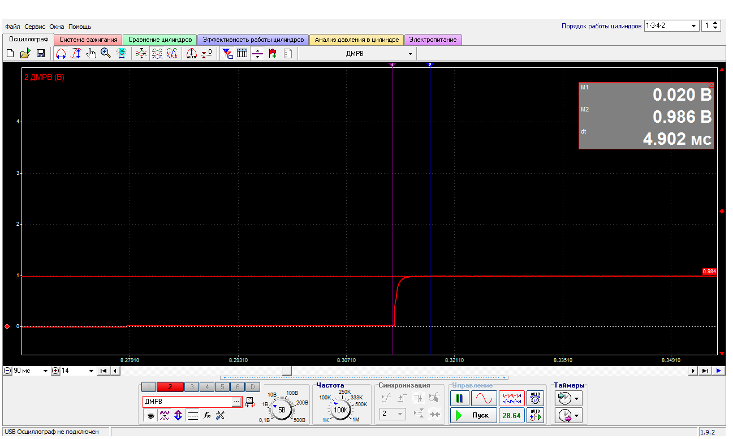Click the zero level reset icon

point(207,53)
